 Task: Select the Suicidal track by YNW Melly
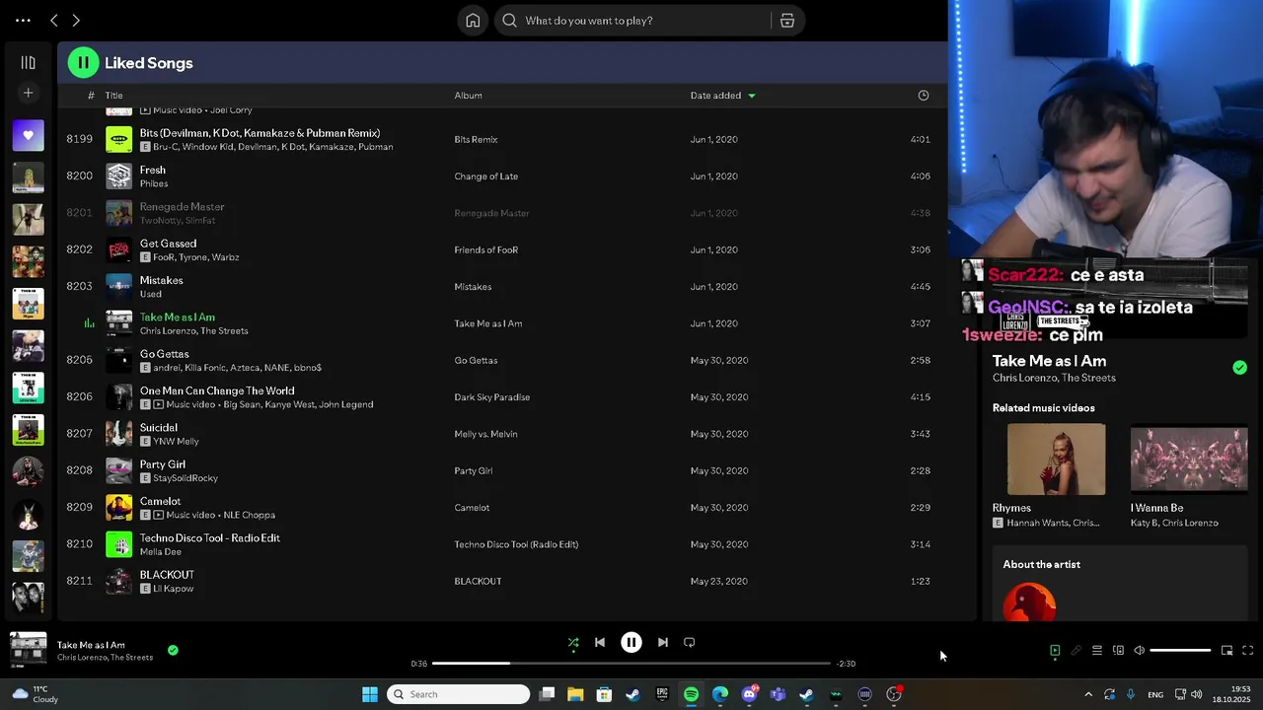tap(158, 428)
